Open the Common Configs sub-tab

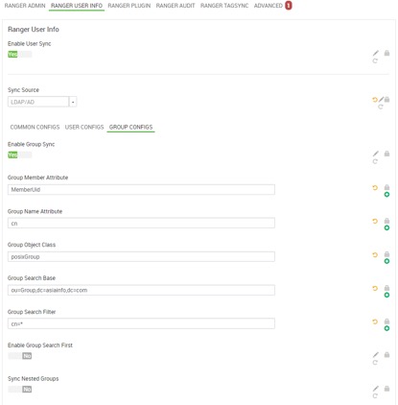(35, 127)
